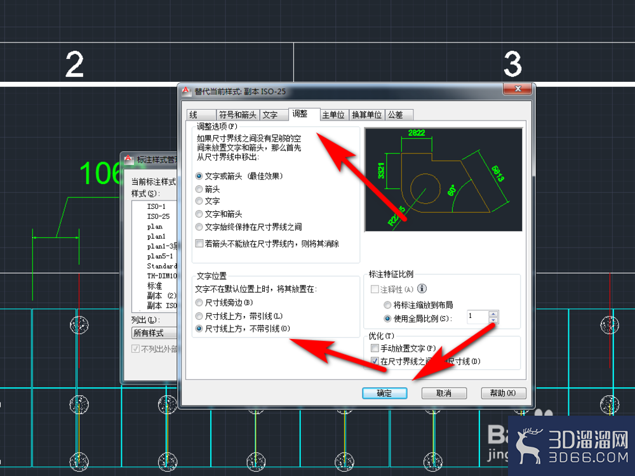Decrease global scale with down arrow
Screen dimensions: 635x476
[x=493, y=320]
